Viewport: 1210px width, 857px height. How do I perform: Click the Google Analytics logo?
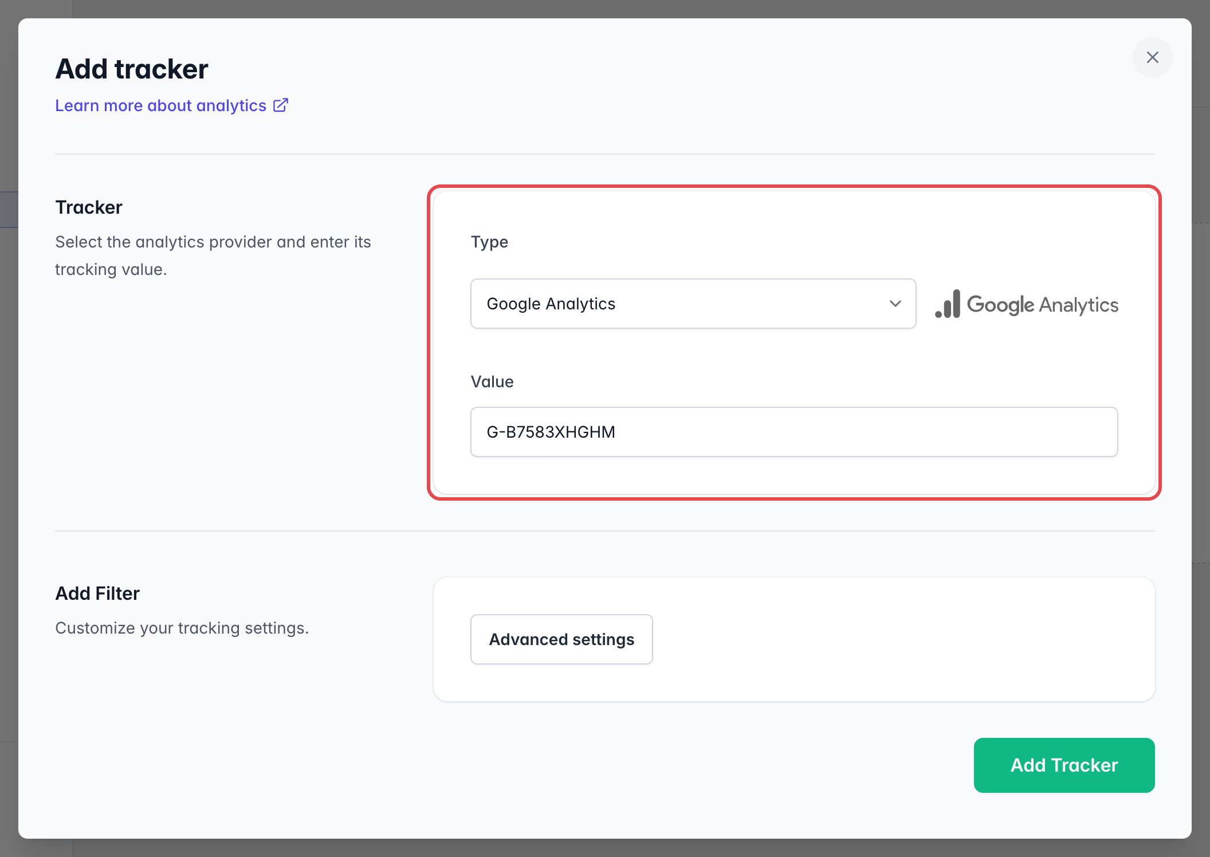pos(1027,304)
